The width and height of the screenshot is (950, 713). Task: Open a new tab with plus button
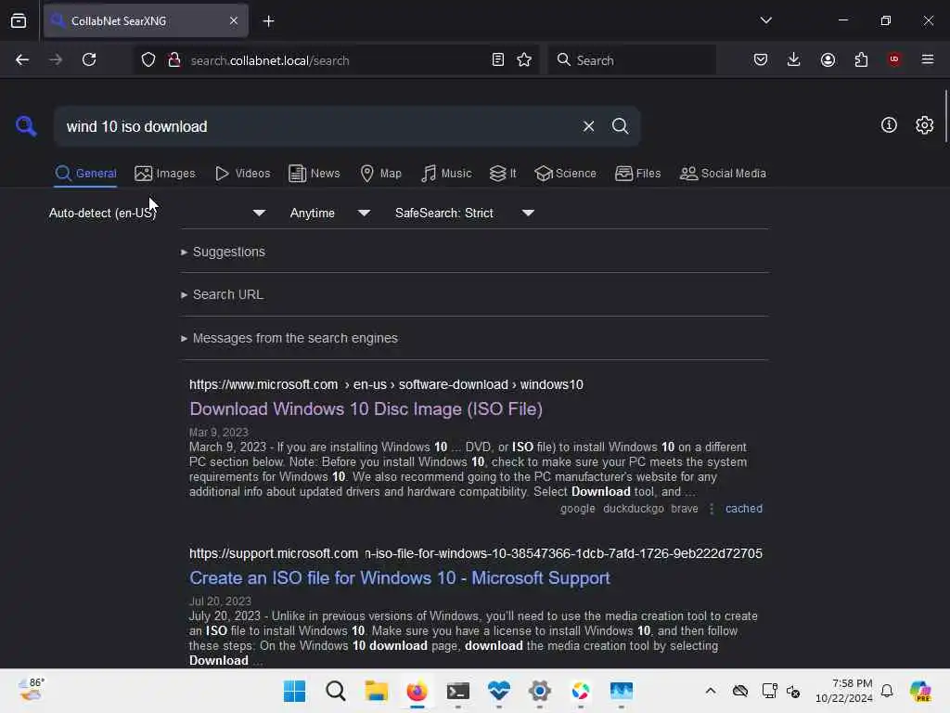point(268,21)
